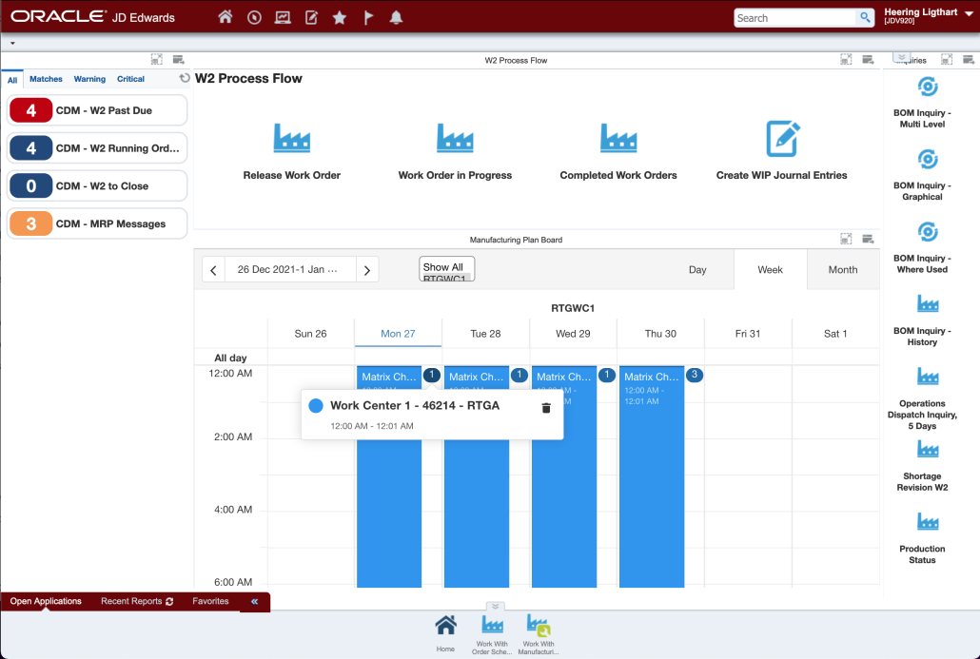This screenshot has width=980, height=659.
Task: Switch plan board to Day view
Action: click(697, 270)
